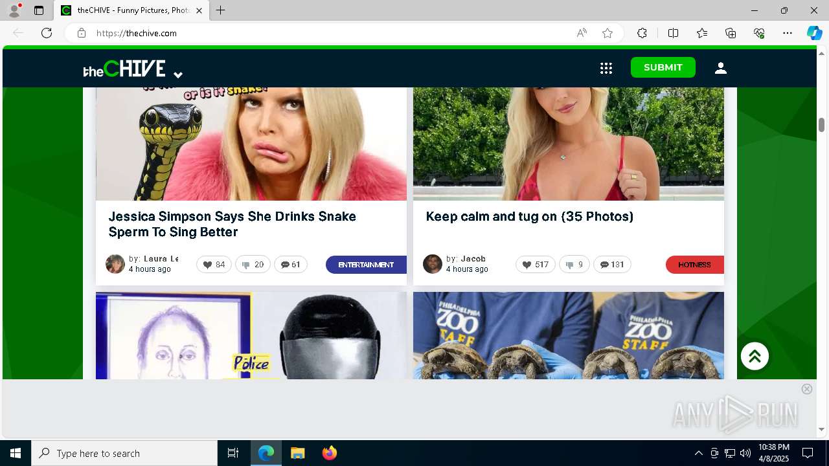Open Keep calm and tug on (35 Photos) title
The image size is (829, 466).
point(530,216)
